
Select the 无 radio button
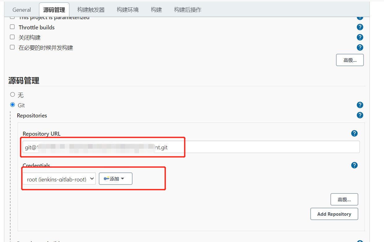[x=13, y=95]
